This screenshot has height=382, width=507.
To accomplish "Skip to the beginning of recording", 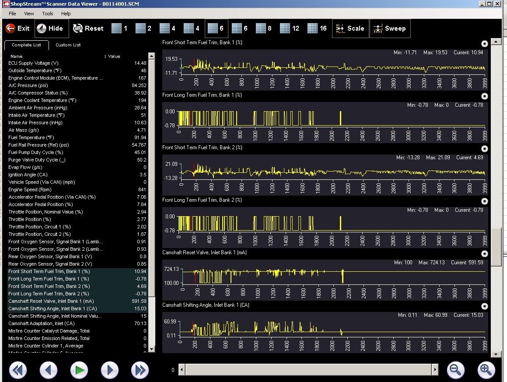I will [17, 370].
